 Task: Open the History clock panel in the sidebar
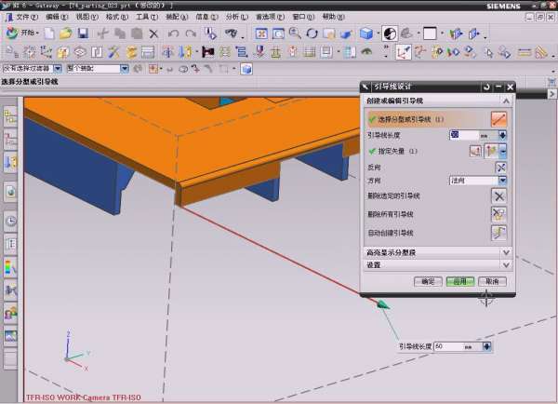coord(10,222)
